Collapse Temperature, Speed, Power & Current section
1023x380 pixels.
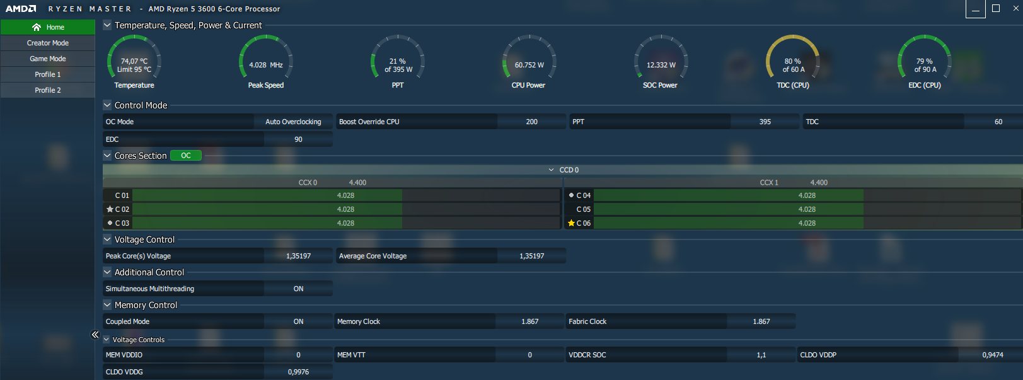107,25
